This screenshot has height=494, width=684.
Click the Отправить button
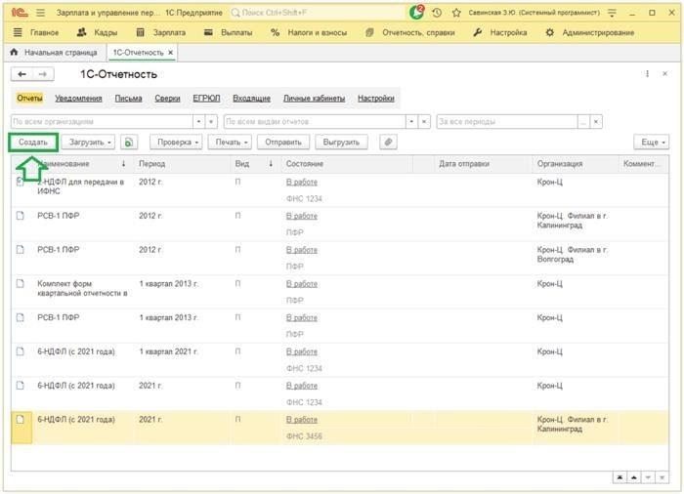[x=283, y=143]
